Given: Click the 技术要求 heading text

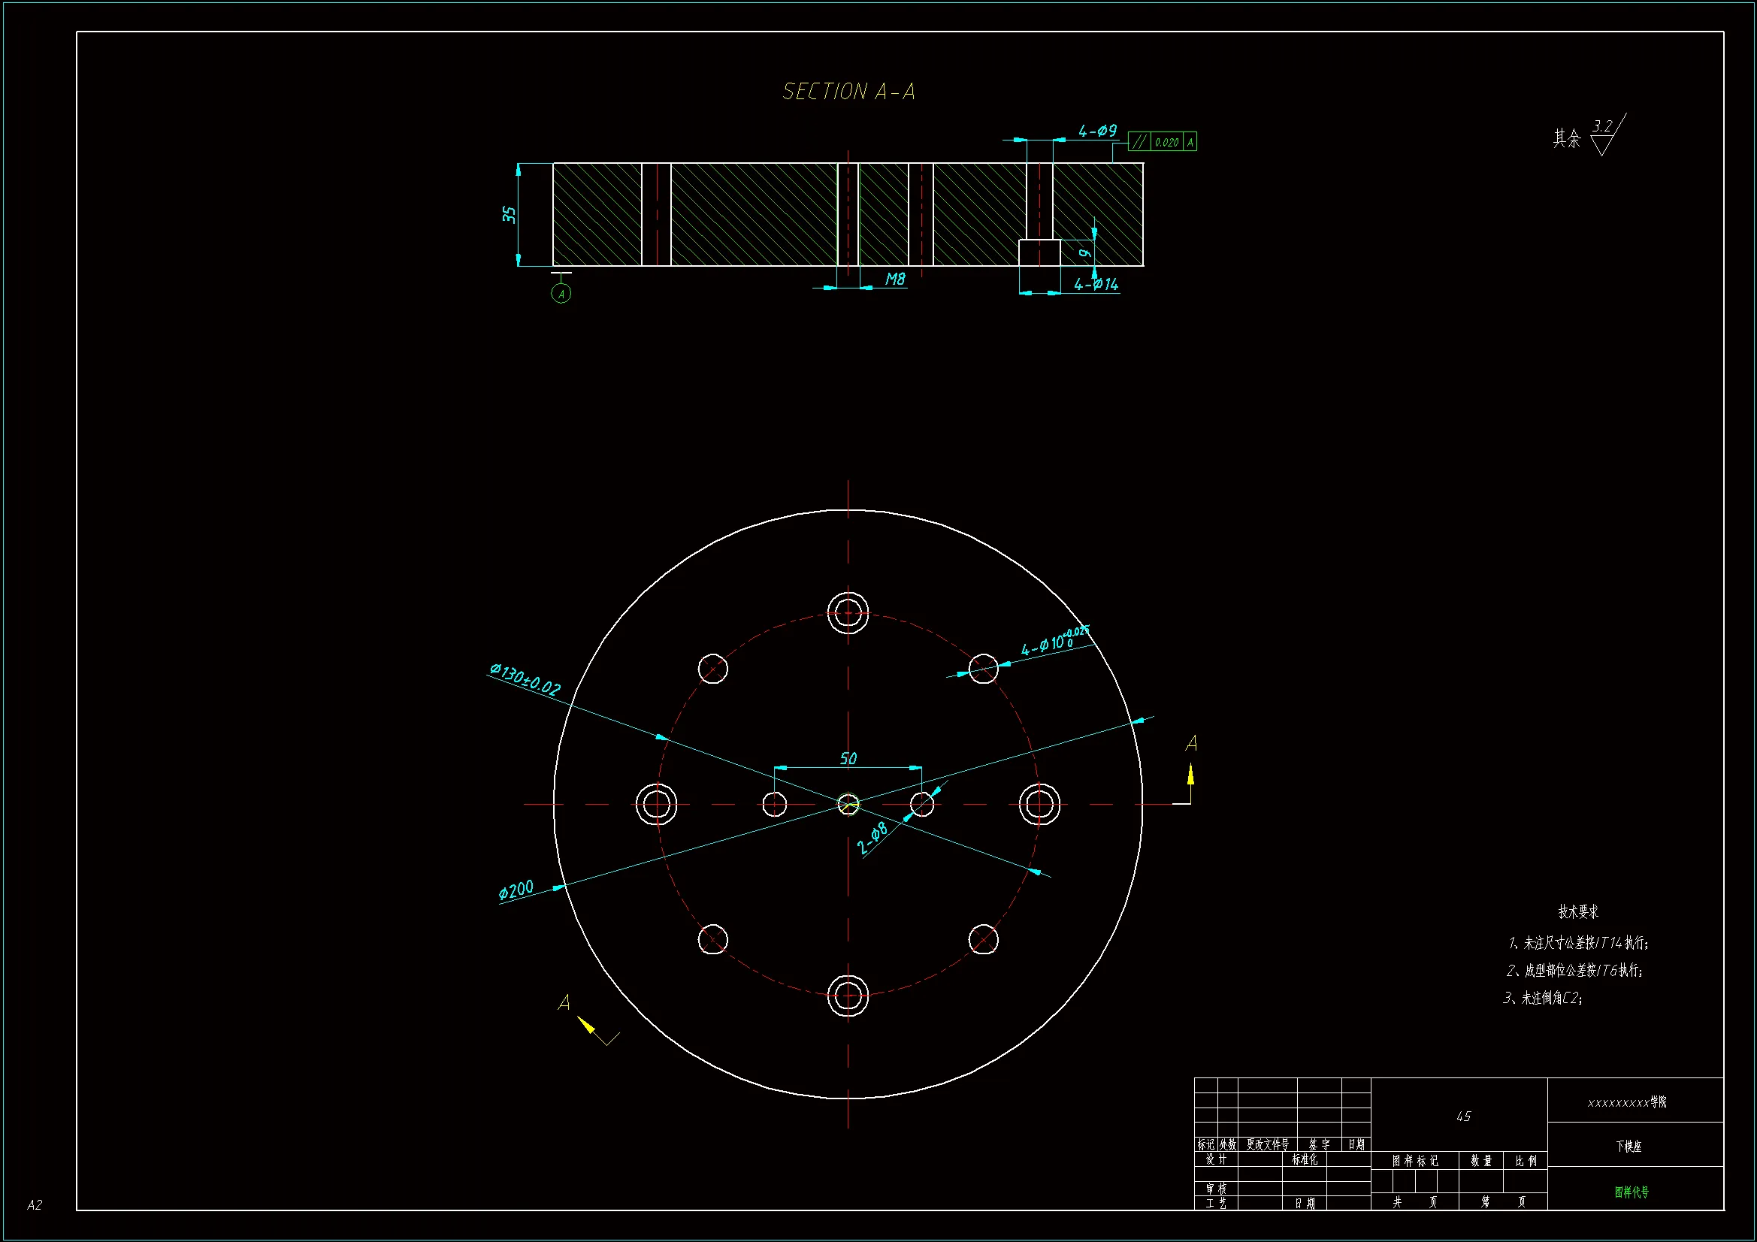Looking at the screenshot, I should 1578,911.
